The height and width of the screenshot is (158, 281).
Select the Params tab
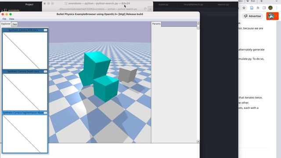[156, 24]
